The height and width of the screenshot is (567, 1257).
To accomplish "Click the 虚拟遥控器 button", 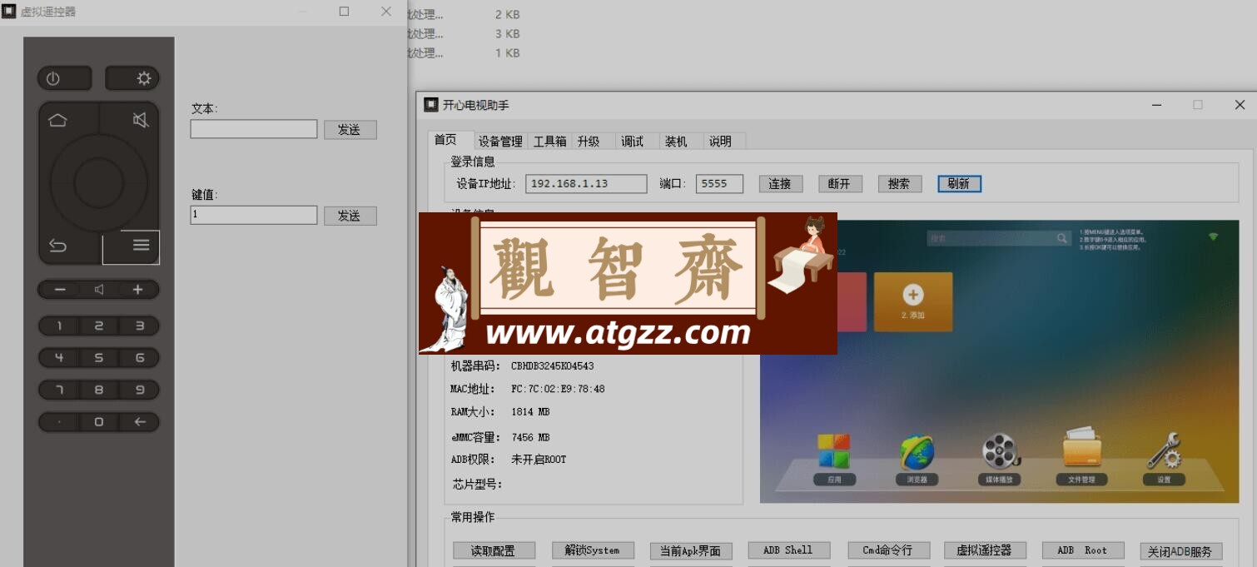I will click(x=985, y=550).
